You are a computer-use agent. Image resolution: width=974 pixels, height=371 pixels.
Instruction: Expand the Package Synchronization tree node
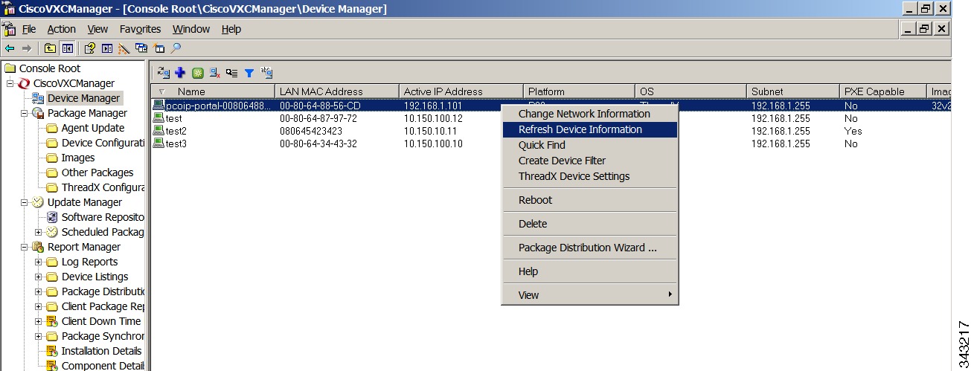pos(39,336)
